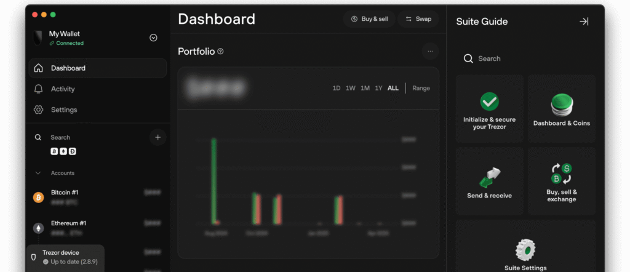Click the Portfolio help question mark icon

click(x=220, y=52)
